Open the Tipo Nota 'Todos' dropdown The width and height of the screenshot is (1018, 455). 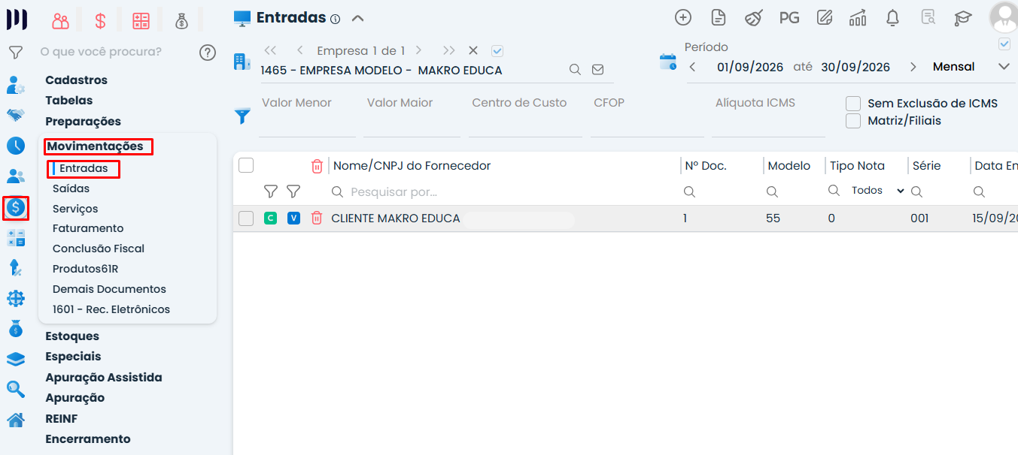(x=878, y=191)
